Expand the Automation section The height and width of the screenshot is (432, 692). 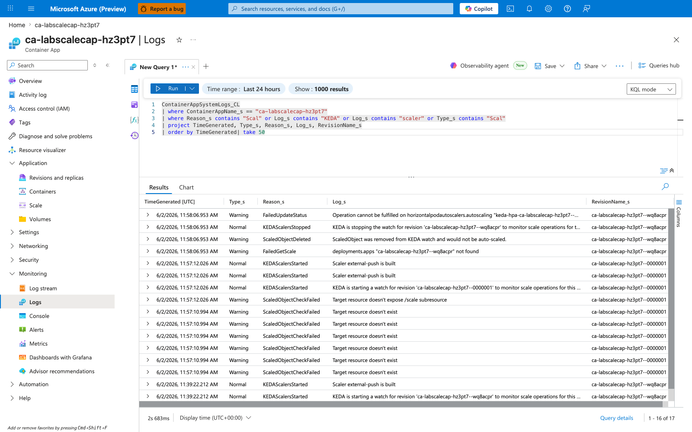point(12,384)
